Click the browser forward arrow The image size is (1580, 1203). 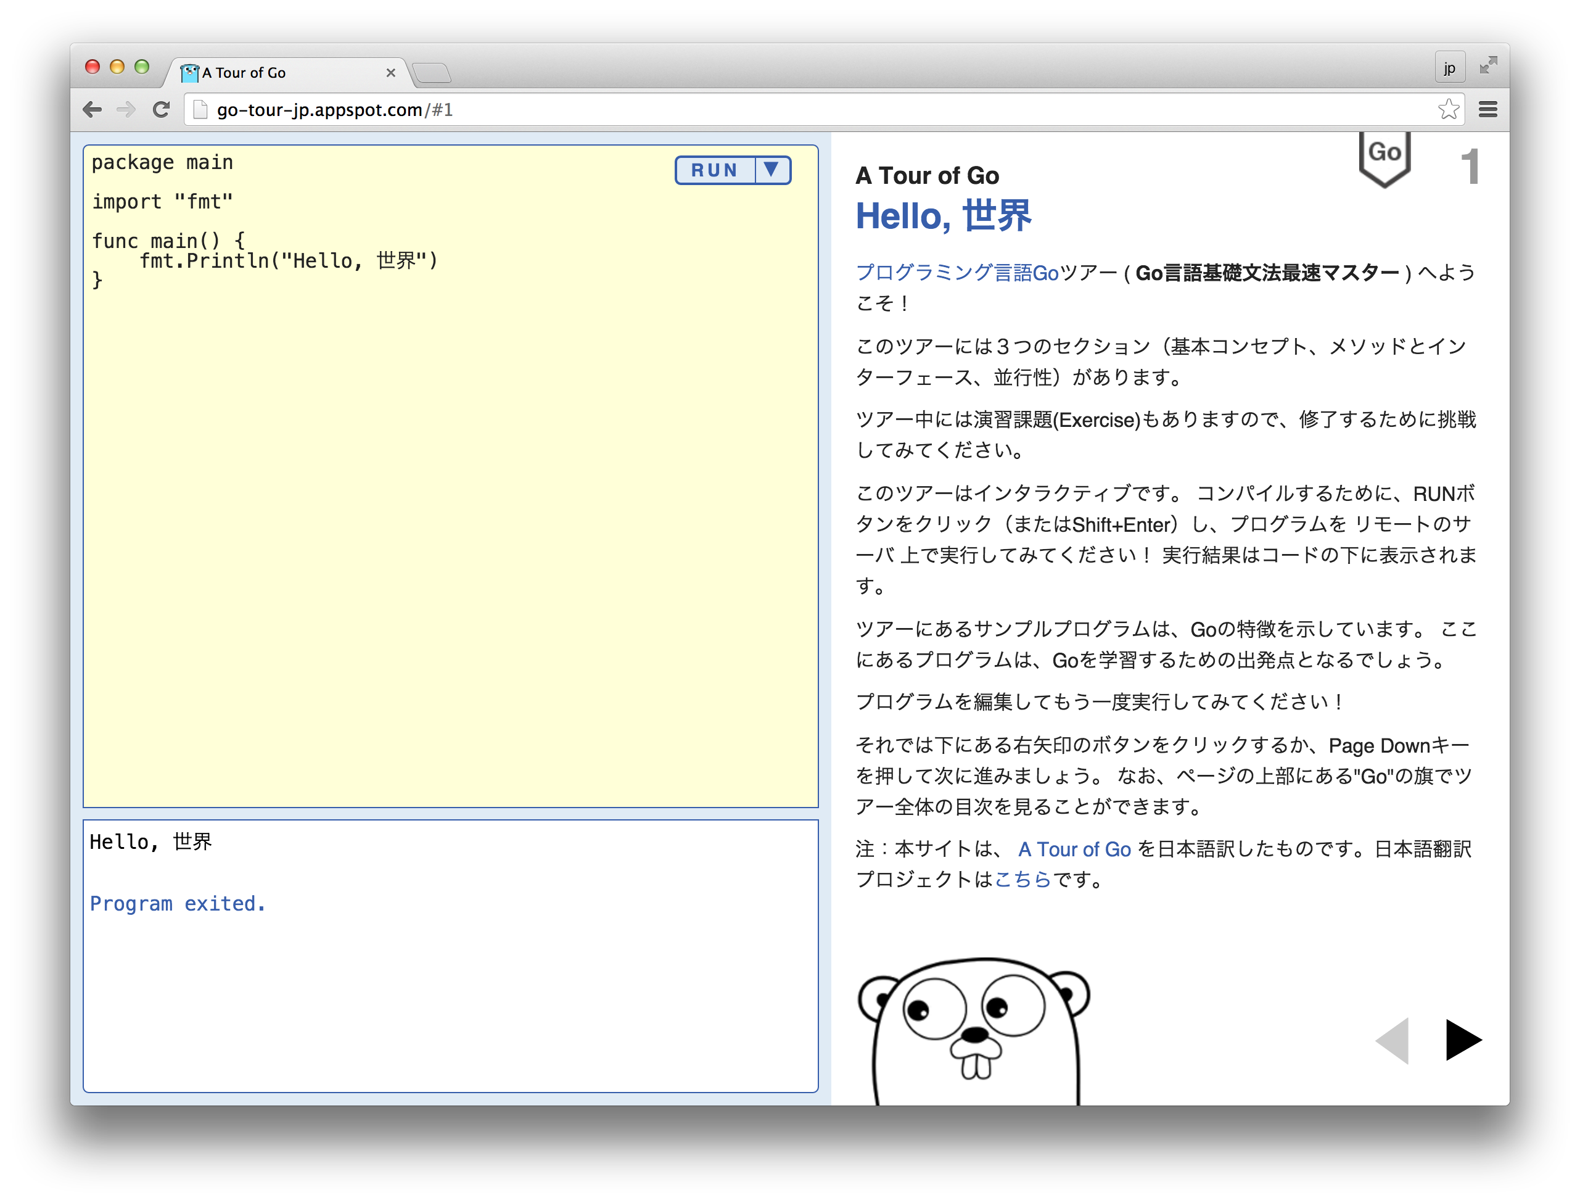click(x=126, y=110)
